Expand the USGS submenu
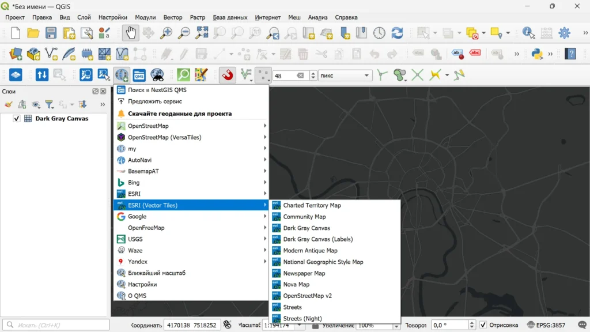 click(x=191, y=239)
